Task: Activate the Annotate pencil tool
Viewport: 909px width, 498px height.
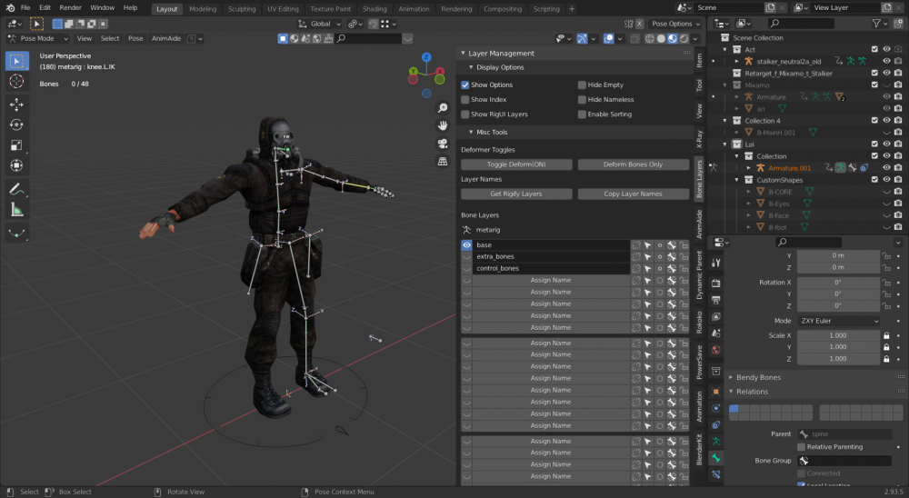Action: click(x=16, y=190)
